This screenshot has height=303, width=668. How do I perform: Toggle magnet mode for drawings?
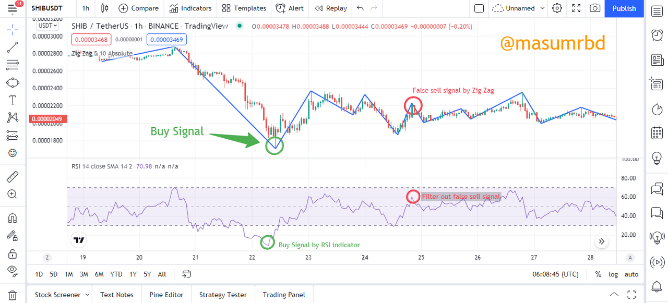13,218
